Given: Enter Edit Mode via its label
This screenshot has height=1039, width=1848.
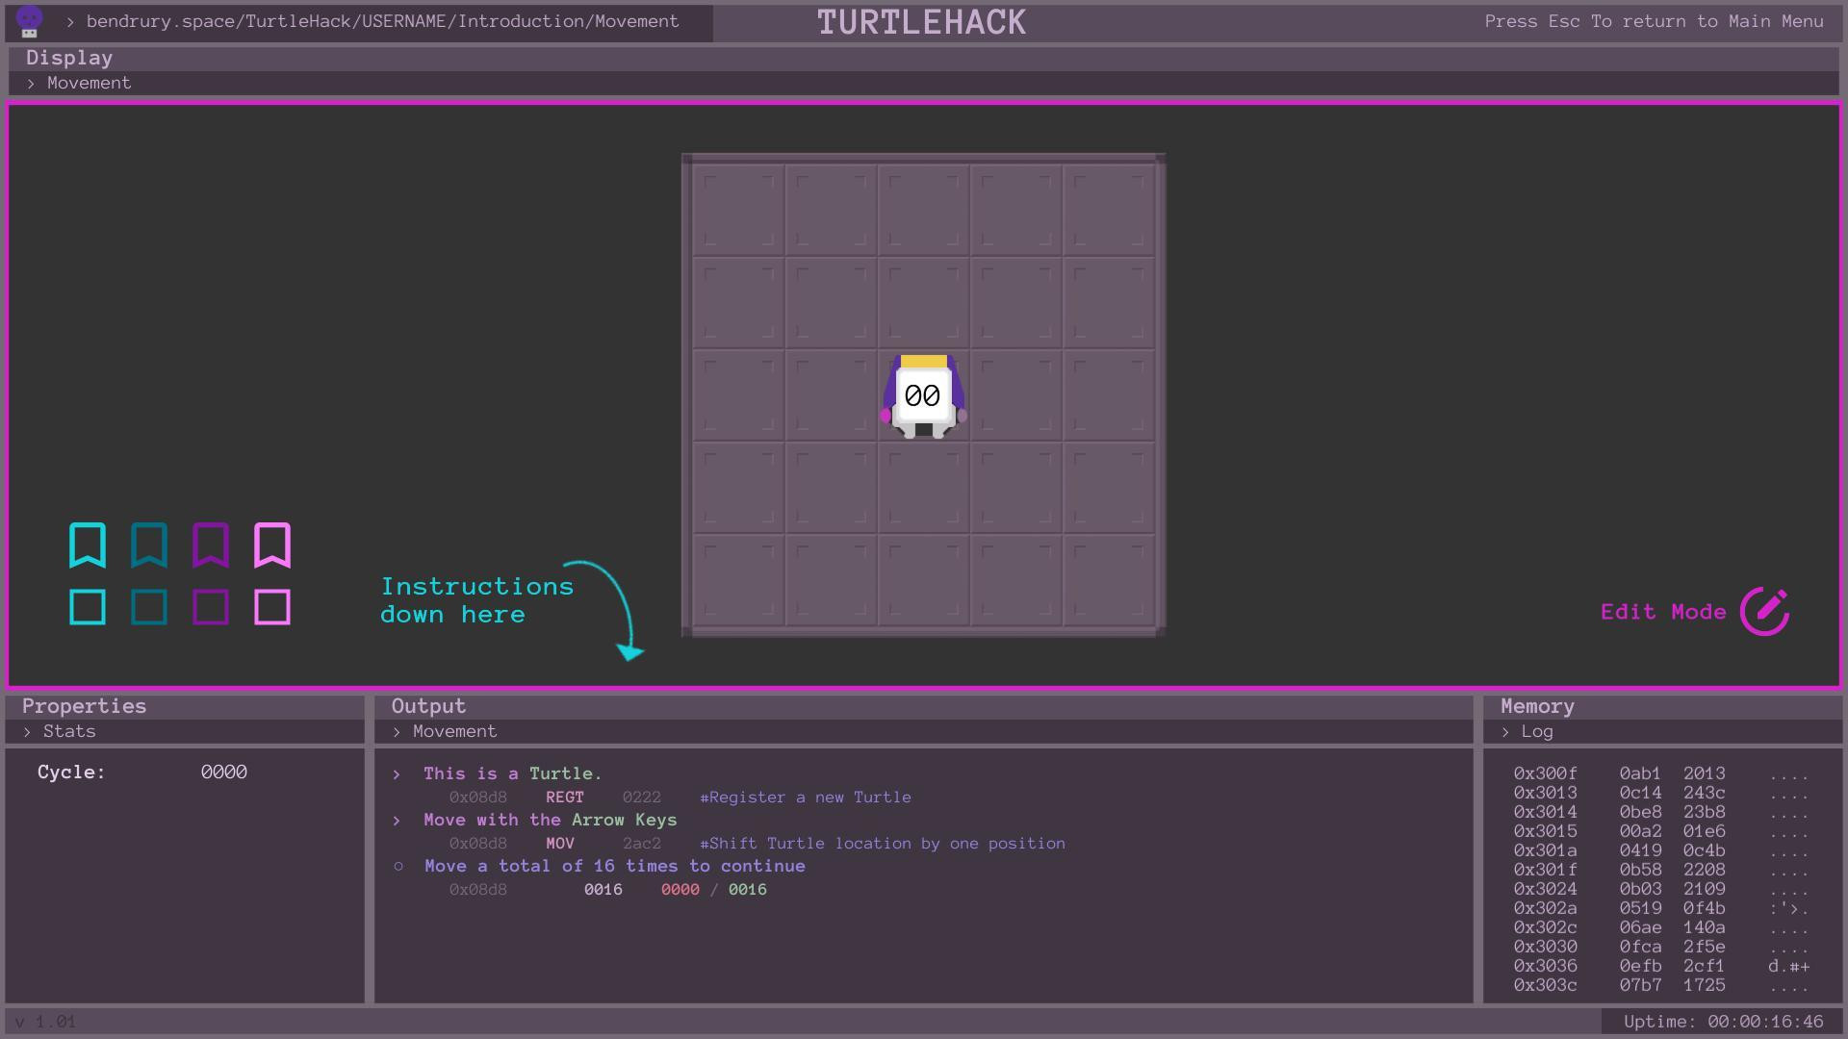Looking at the screenshot, I should coord(1663,612).
